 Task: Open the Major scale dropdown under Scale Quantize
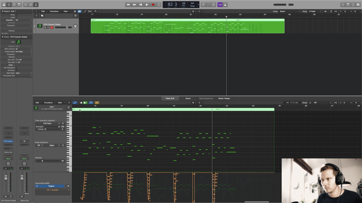52,145
